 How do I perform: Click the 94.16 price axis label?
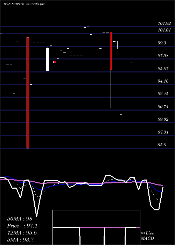pyautogui.click(x=163, y=81)
